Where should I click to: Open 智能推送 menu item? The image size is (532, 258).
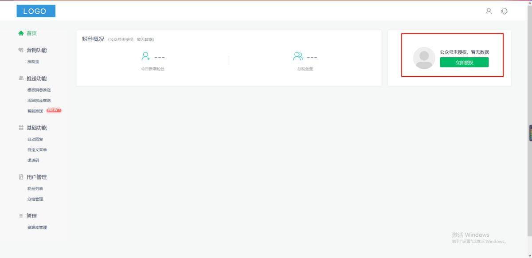click(x=35, y=111)
